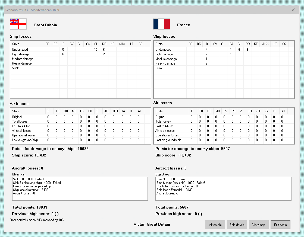Screen dimensions: 304x237
Task: Click the Victor: Great Britain label
Action: [x=152, y=224]
